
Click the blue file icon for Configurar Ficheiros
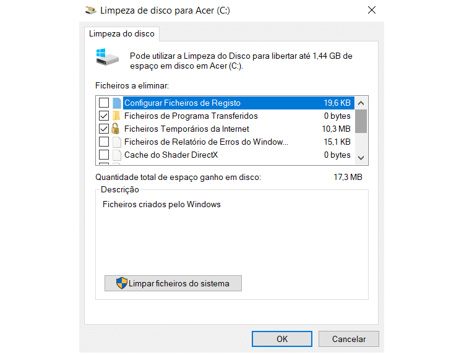tap(117, 103)
